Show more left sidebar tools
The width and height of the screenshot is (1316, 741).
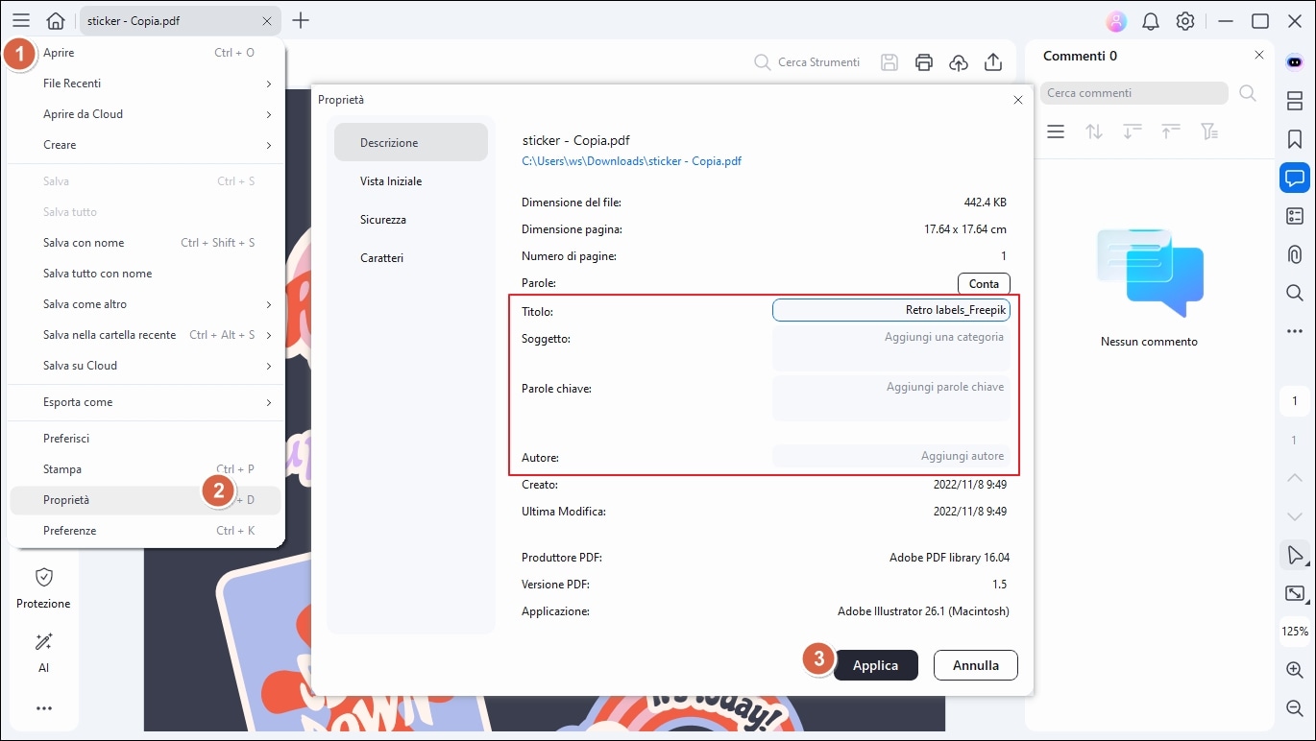tap(43, 708)
